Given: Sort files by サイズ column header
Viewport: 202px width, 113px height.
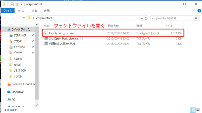Looking at the screenshot, I should 169,26.
